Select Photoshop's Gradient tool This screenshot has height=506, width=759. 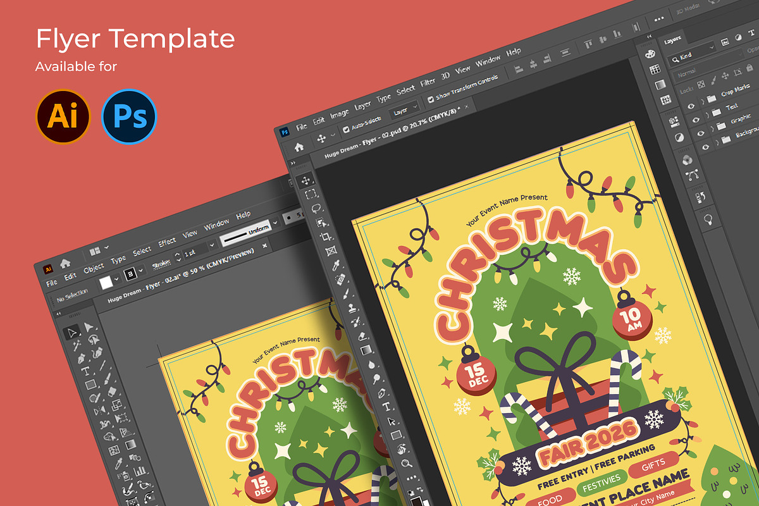click(x=366, y=350)
